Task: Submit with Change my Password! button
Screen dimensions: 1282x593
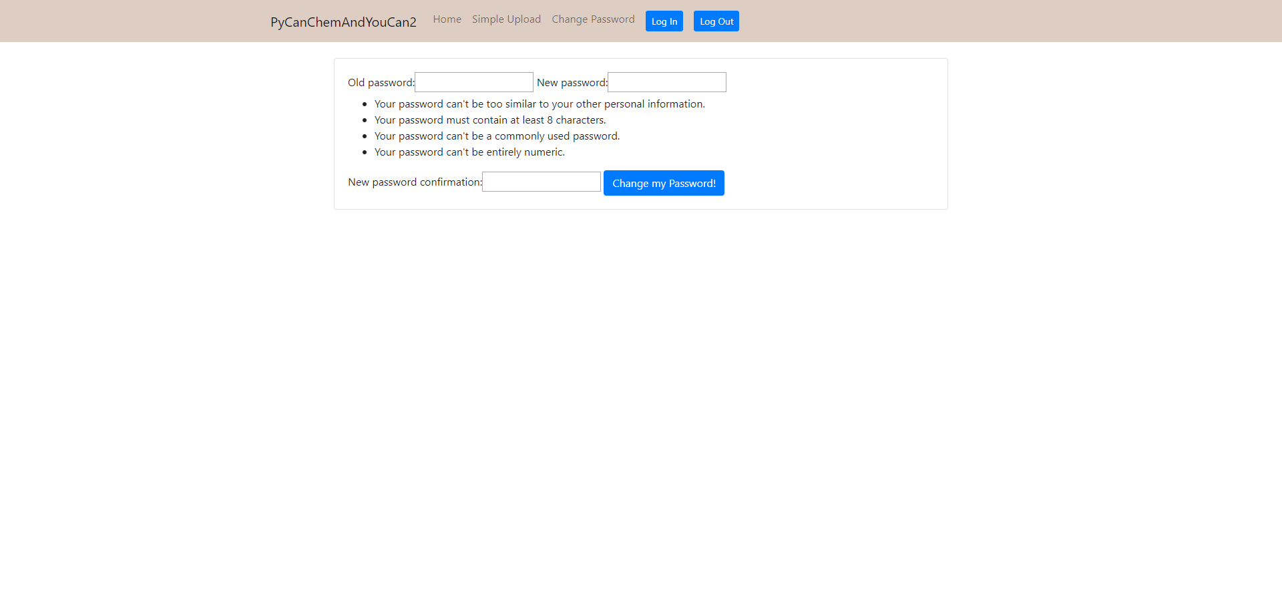Action: (664, 183)
